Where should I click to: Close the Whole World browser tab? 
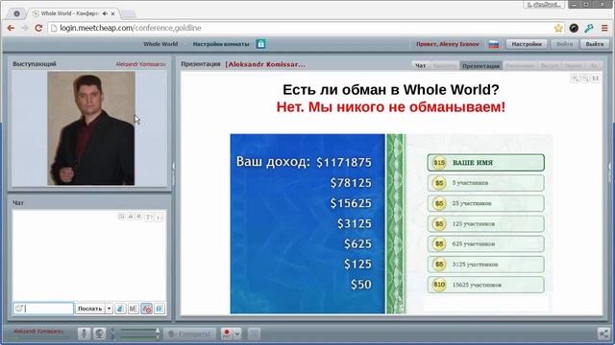[113, 13]
